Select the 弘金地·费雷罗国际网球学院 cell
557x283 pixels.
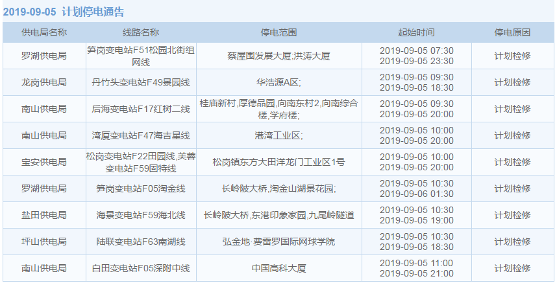click(278, 242)
